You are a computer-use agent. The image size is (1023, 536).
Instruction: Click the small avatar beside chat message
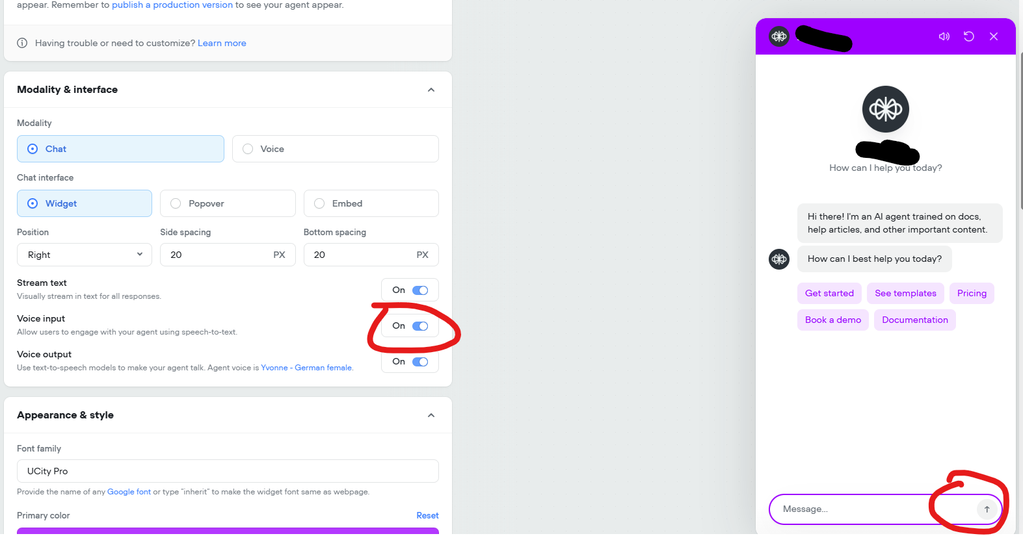pyautogui.click(x=779, y=259)
